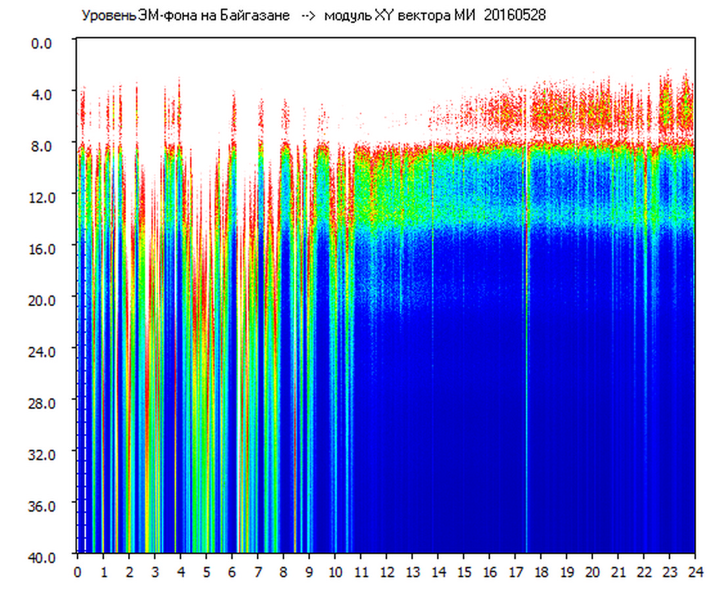Click the x-axis hour label 0
Viewport: 720px width, 591px height.
[78, 572]
